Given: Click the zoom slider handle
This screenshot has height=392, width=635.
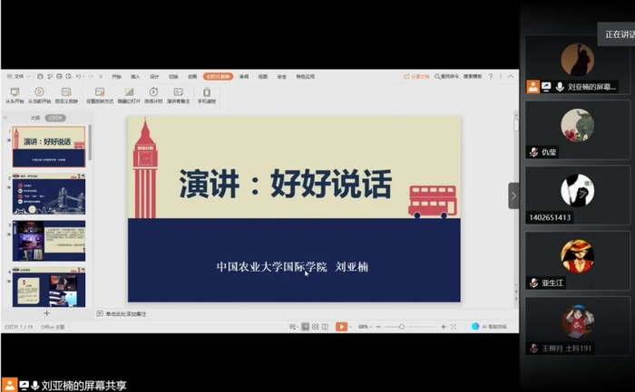Looking at the screenshot, I should (401, 327).
